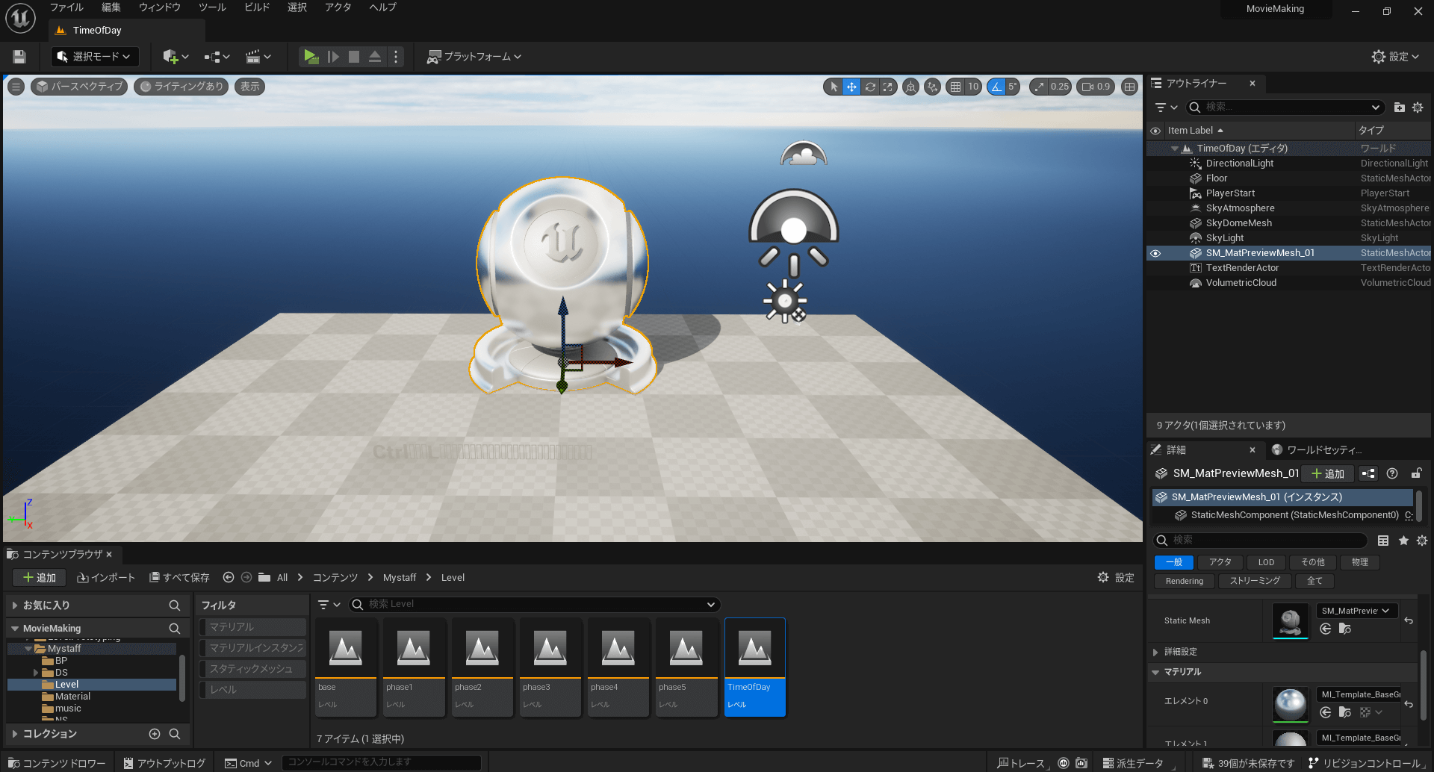1434x772 pixels.
Task: Switch to the ワールドセッティング tab
Action: click(1317, 450)
